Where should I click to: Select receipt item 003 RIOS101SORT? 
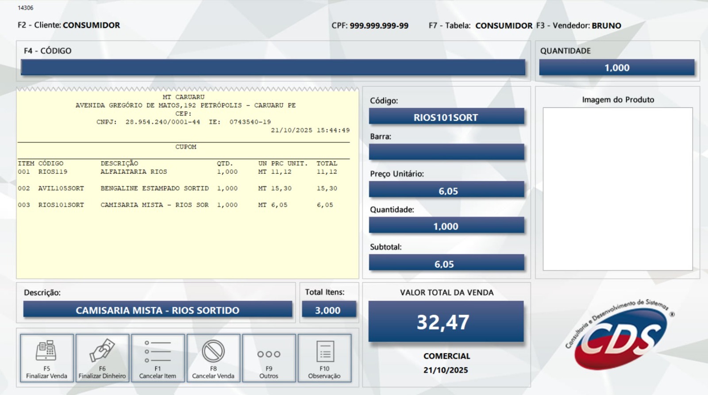pos(176,205)
